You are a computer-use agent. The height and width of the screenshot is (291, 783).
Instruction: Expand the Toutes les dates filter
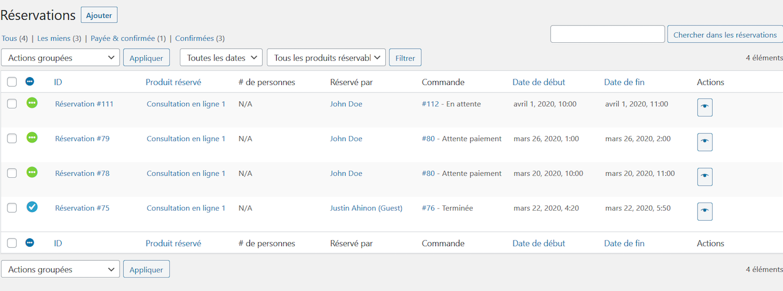pyautogui.click(x=221, y=58)
